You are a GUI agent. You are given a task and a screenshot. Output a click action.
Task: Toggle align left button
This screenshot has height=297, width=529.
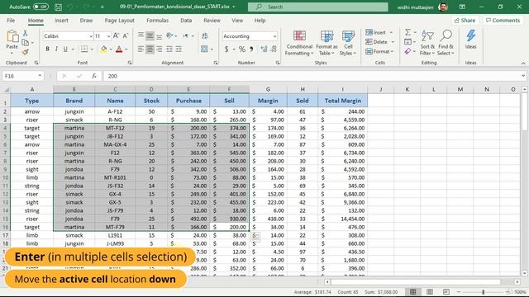(x=141, y=49)
